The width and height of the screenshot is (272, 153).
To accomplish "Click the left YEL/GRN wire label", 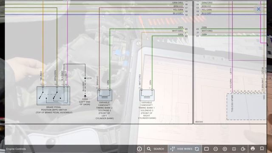I will [x=178, y=10].
